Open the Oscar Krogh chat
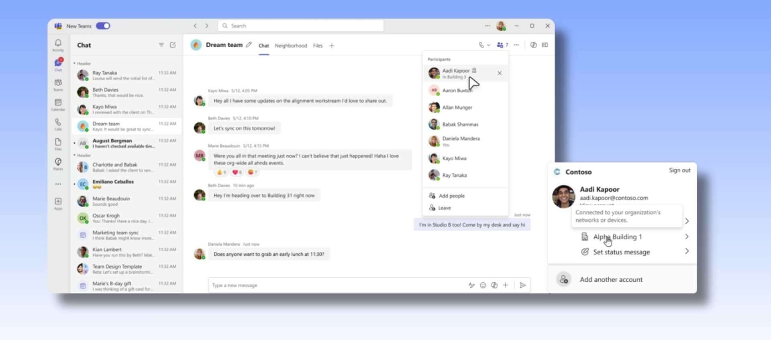The image size is (771, 340). [127, 218]
